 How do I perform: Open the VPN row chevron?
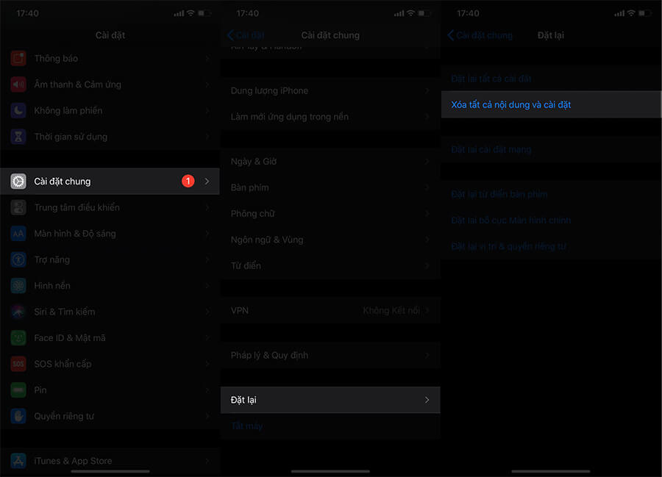coord(427,311)
